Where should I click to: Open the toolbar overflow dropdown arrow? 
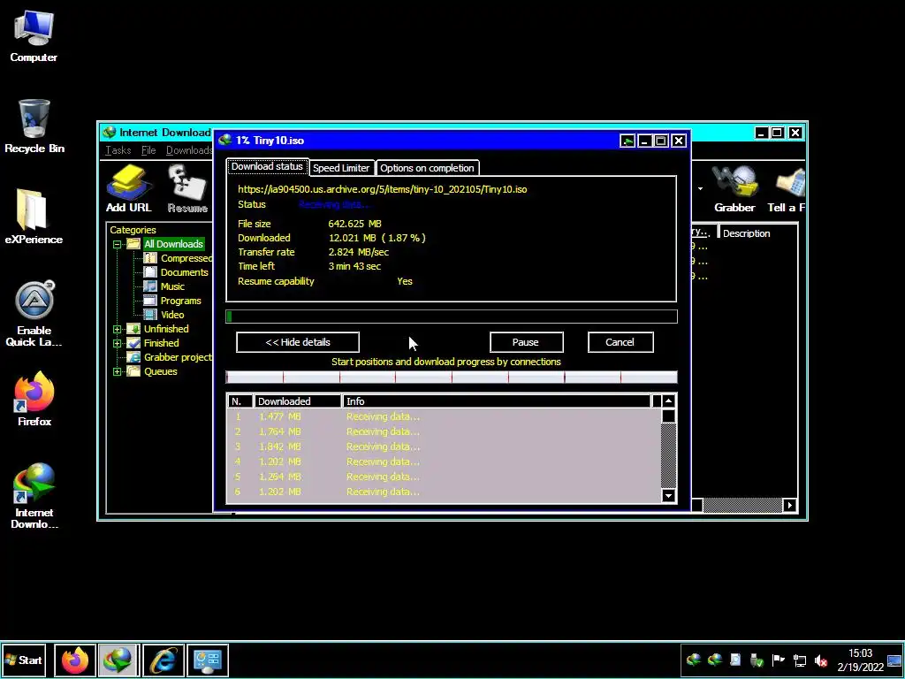700,189
